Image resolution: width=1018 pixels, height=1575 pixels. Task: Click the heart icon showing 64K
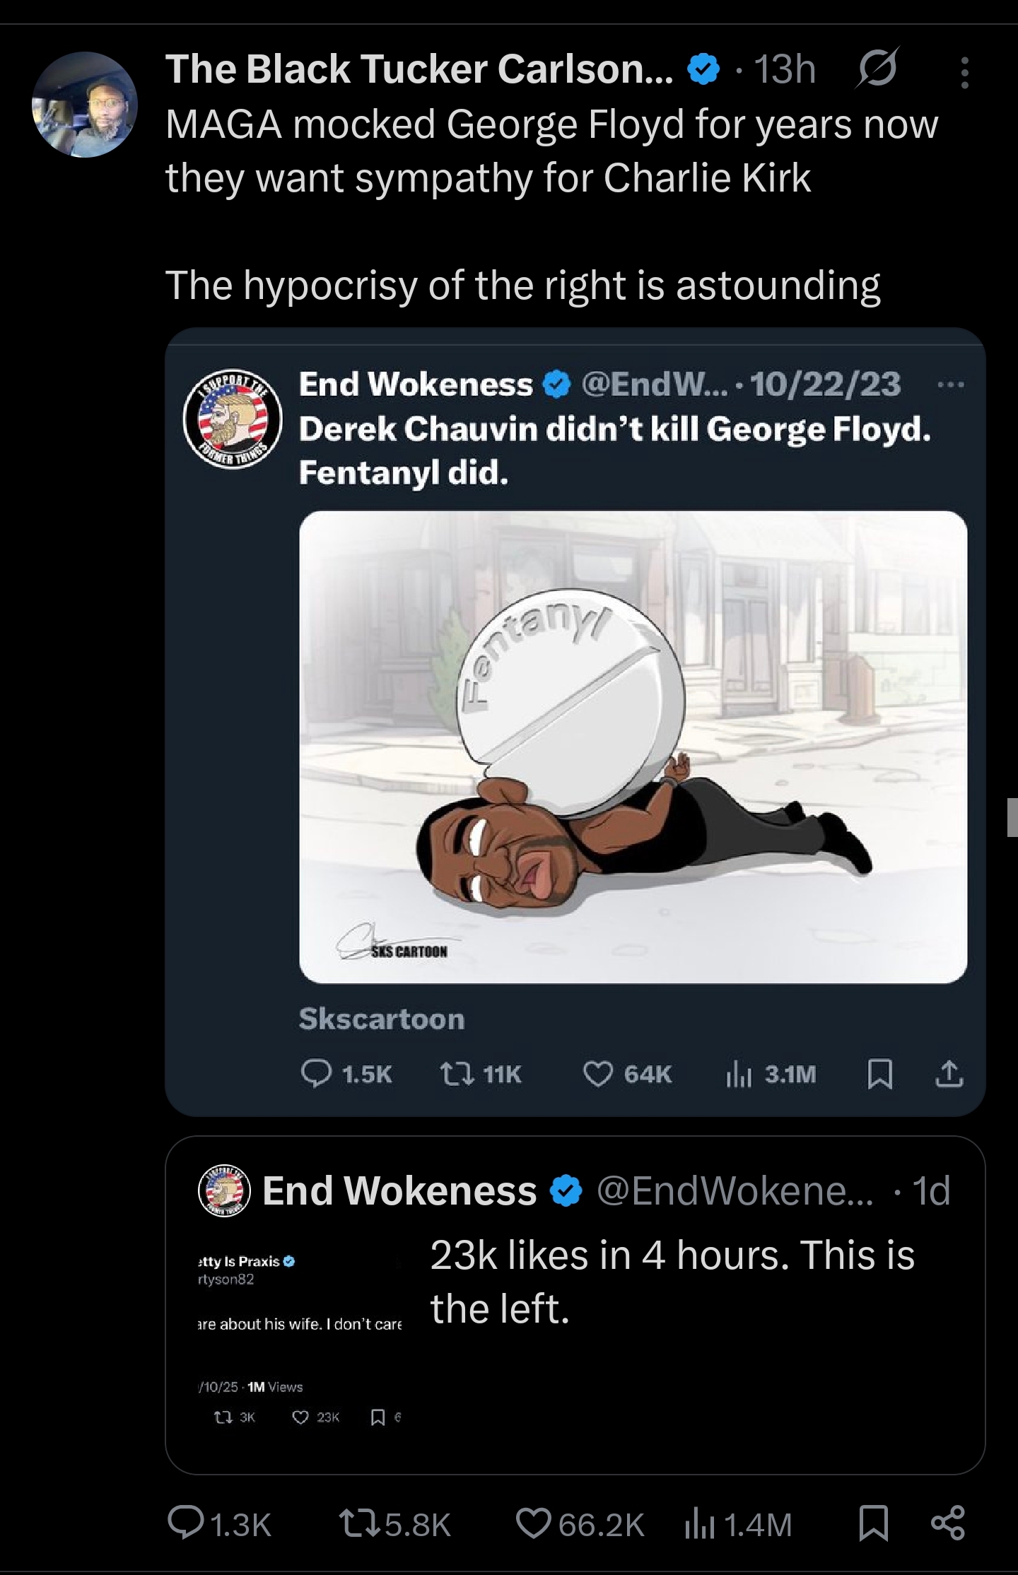pos(597,1075)
